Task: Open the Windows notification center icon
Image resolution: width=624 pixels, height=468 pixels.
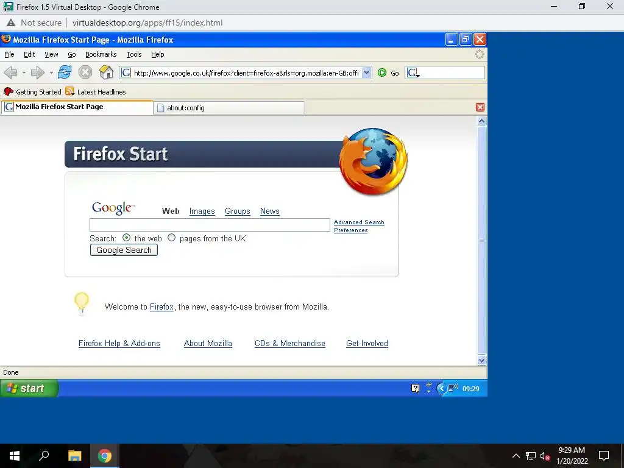Action: coord(604,456)
